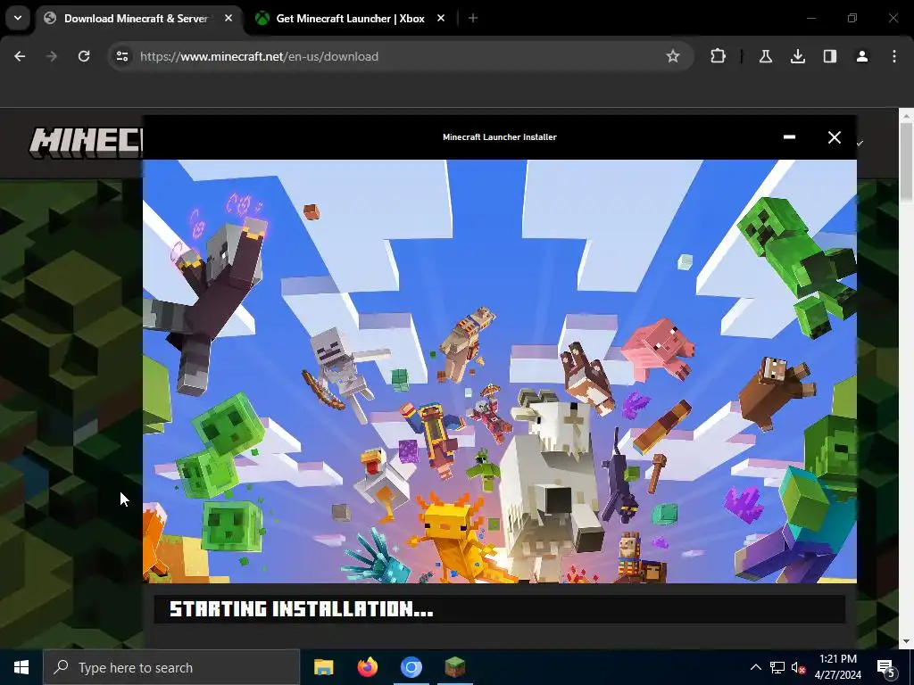Open network status tray icon
Image resolution: width=914 pixels, height=685 pixels.
777,667
